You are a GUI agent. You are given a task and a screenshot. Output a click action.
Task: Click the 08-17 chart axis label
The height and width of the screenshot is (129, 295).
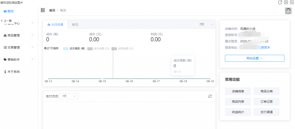pyautogui.click(x=156, y=81)
